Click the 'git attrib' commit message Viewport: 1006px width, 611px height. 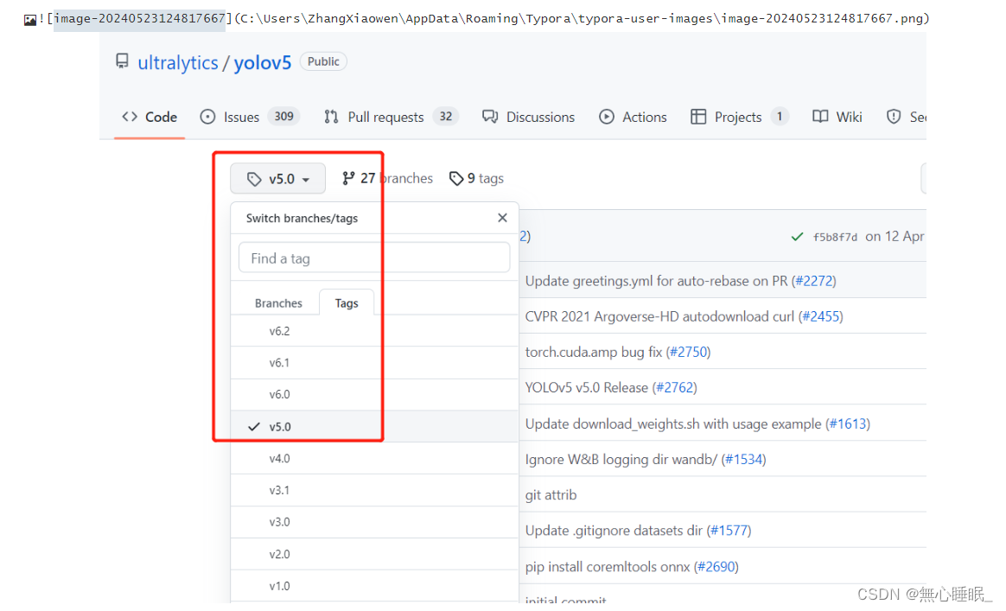click(551, 495)
